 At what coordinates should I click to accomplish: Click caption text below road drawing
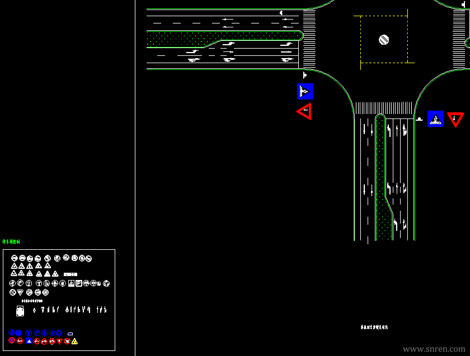374,327
